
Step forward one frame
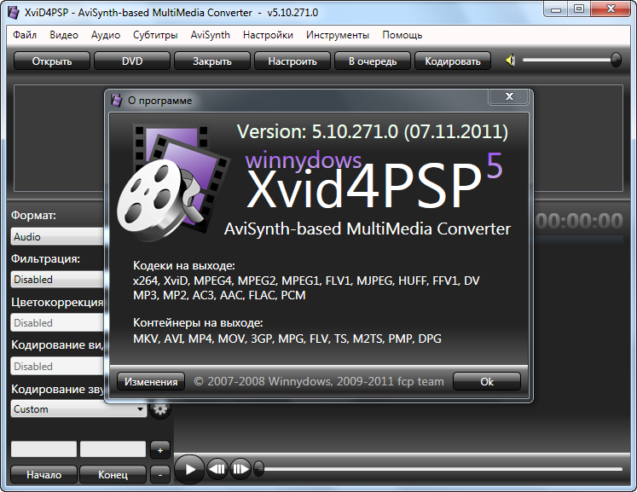pos(240,469)
